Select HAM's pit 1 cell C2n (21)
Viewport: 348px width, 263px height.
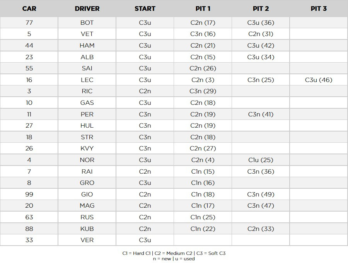203,46
